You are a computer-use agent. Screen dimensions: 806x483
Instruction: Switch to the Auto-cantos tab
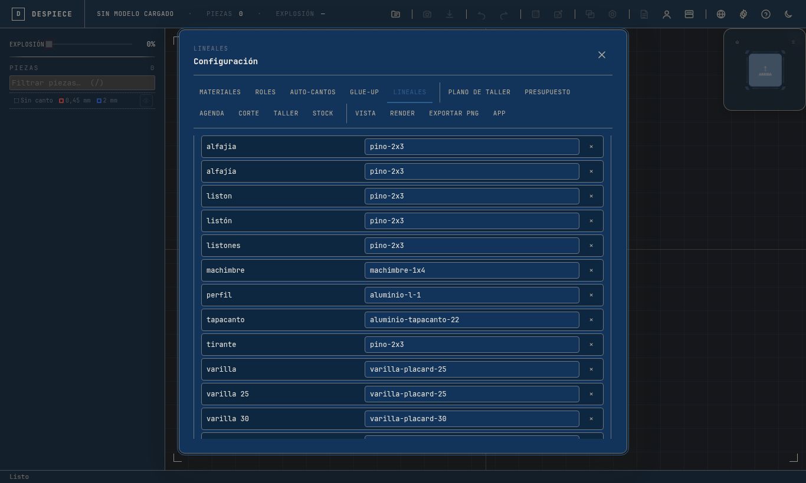313,92
